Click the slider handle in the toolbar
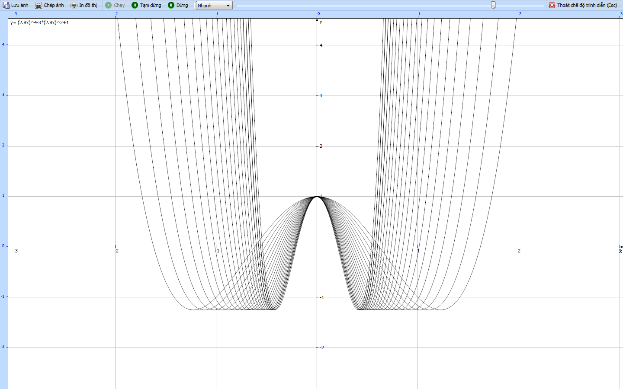 (493, 5)
